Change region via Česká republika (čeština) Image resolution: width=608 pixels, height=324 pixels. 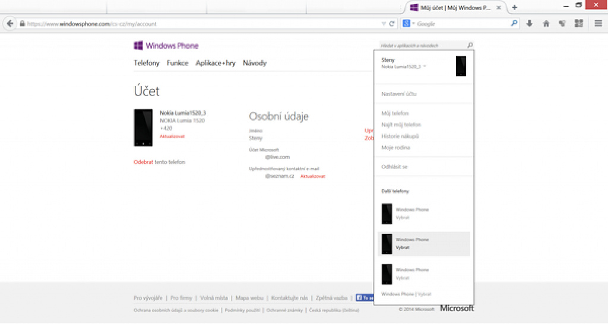334,310
